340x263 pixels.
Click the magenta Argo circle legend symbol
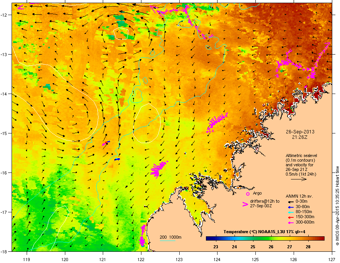(x=248, y=194)
